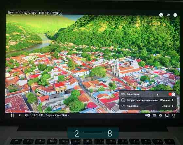Open the Качество menu item
The width and height of the screenshot is (183, 145).
click(148, 106)
